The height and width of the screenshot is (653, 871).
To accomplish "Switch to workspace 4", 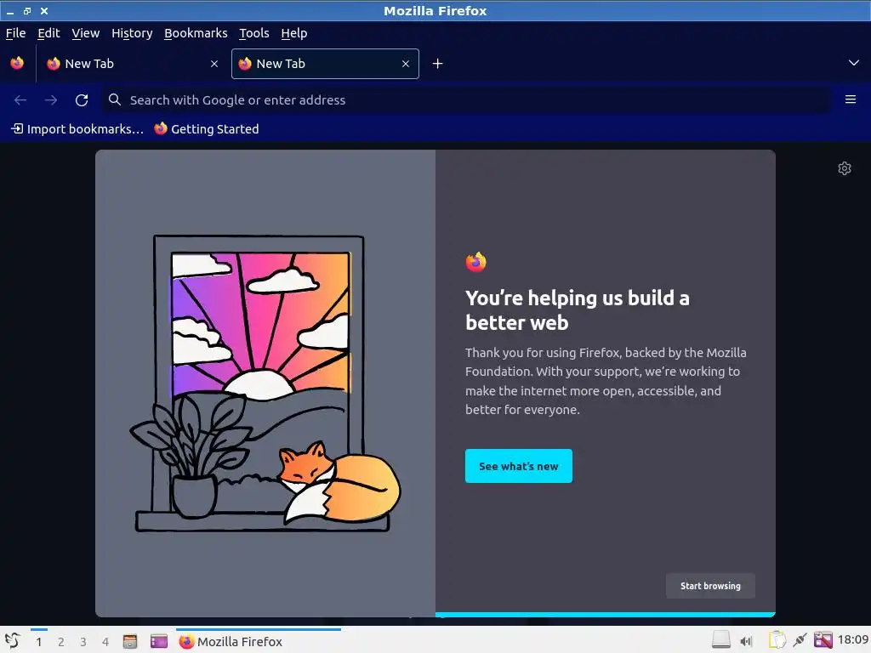I will pos(105,642).
